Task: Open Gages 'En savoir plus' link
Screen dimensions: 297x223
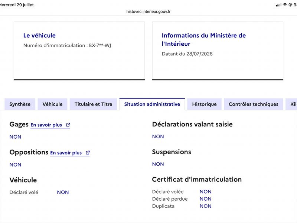Action: (x=50, y=125)
